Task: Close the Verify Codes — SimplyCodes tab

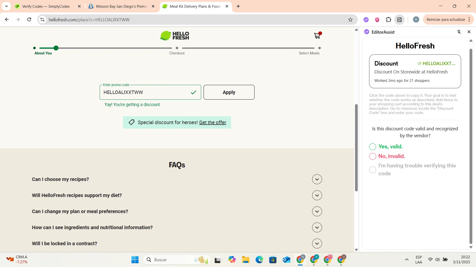Action: coord(79,6)
